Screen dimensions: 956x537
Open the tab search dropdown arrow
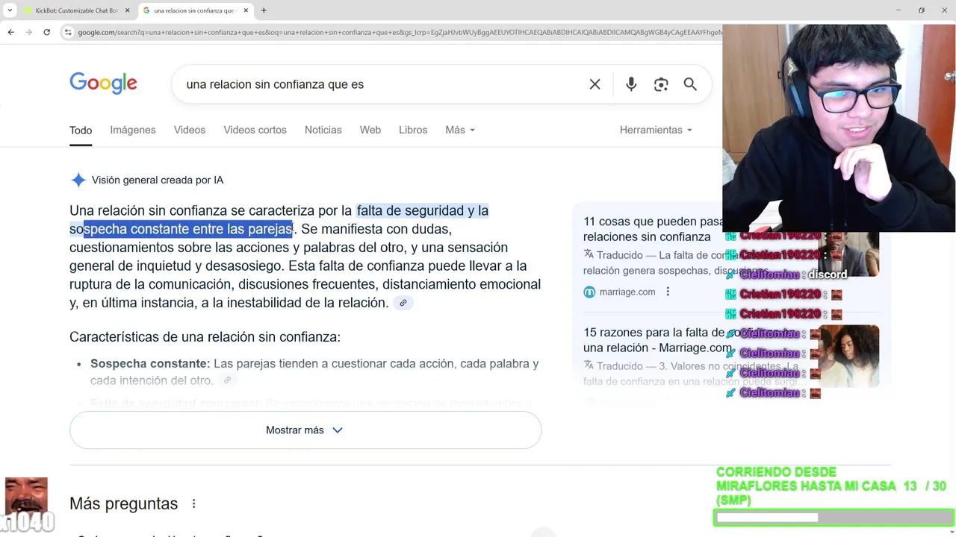[x=10, y=10]
